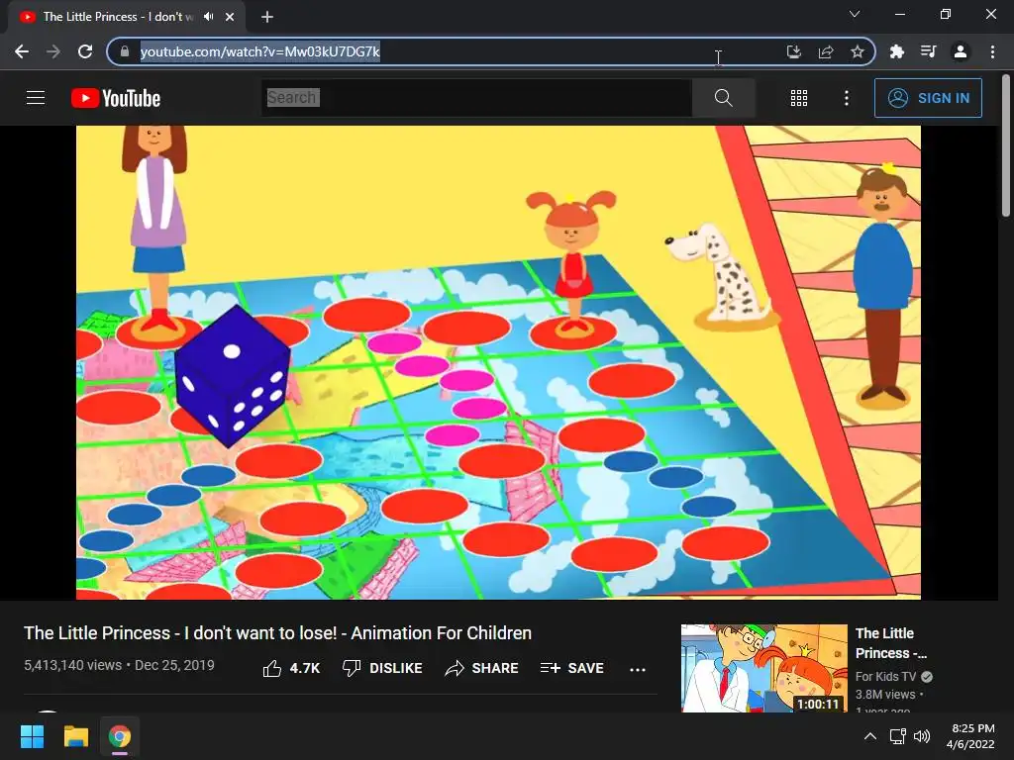This screenshot has width=1014, height=760.
Task: Focus the YouTube Search box
Action: pos(476,98)
